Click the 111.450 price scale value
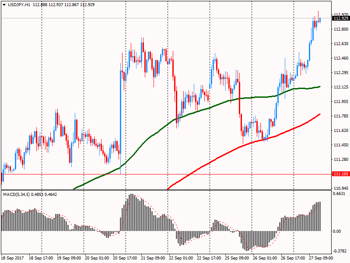The height and width of the screenshot is (263, 350). tap(341, 145)
